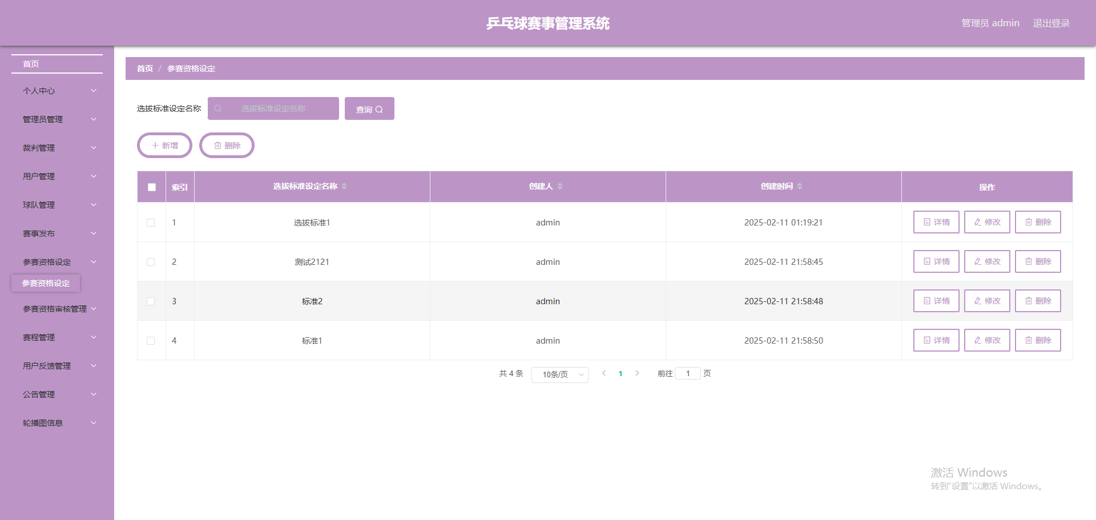Expand 管理员管理 sidebar menu
The height and width of the screenshot is (520, 1096).
pyautogui.click(x=57, y=119)
